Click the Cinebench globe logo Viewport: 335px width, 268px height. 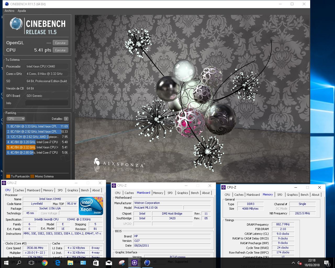pos(16,24)
